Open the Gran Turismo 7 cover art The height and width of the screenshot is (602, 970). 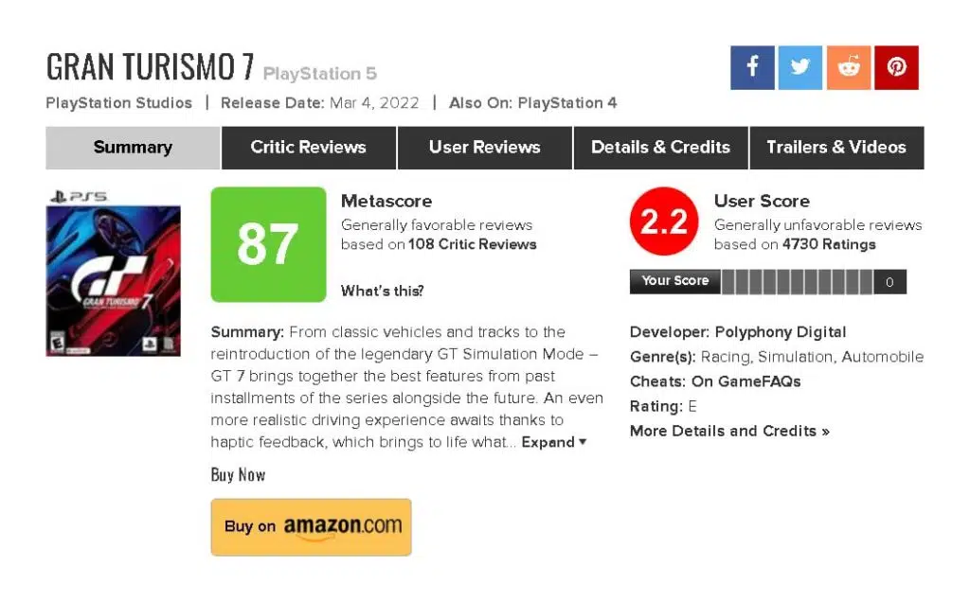click(114, 281)
